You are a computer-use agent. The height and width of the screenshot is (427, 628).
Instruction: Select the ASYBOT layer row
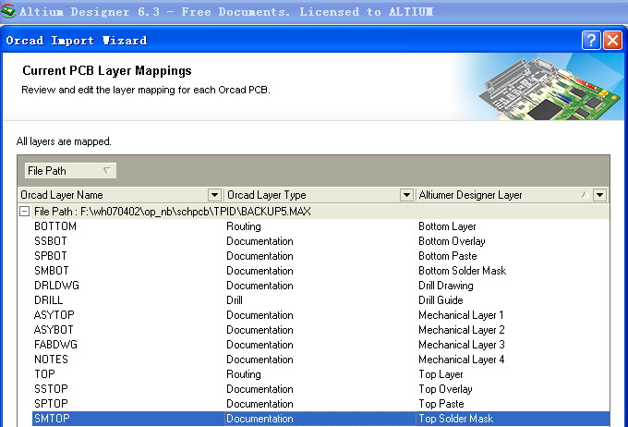pos(320,330)
